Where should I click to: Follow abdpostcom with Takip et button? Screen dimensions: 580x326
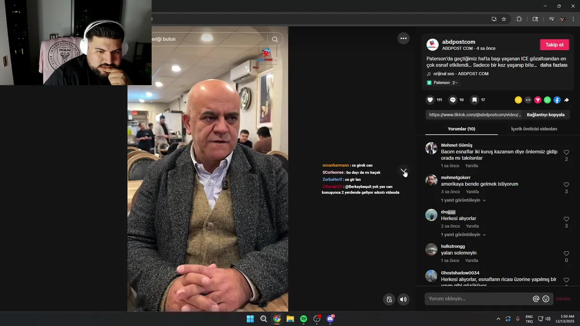pyautogui.click(x=554, y=45)
